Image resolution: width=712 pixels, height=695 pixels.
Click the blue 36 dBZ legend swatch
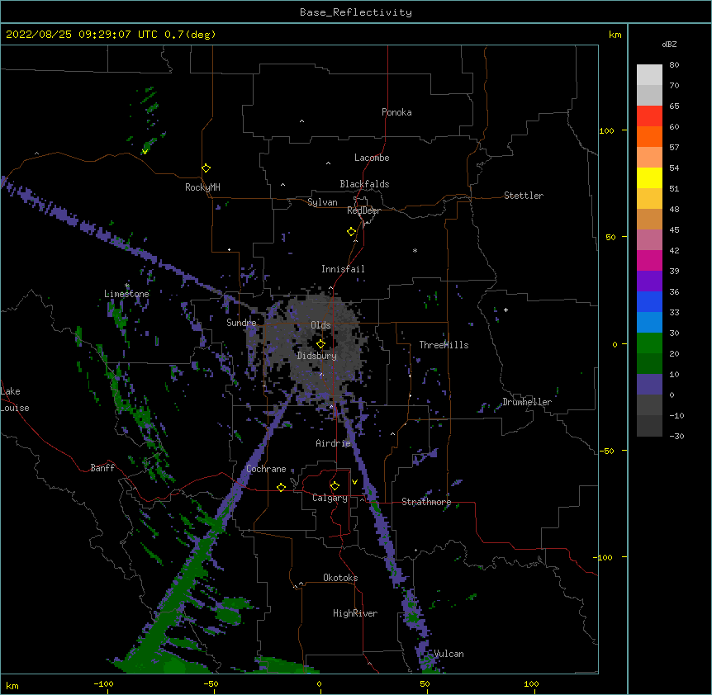[649, 301]
